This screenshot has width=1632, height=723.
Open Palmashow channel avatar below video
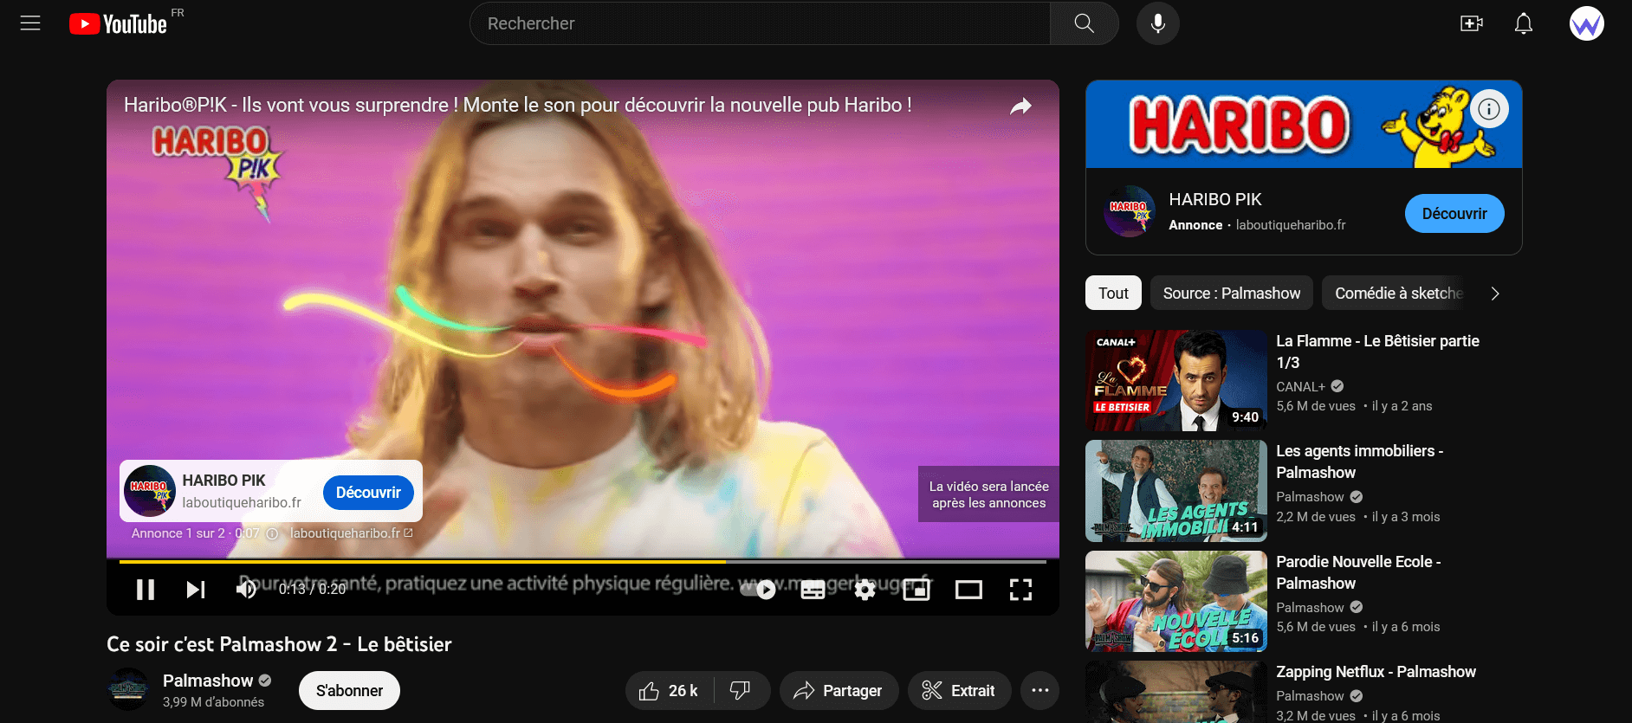click(128, 689)
